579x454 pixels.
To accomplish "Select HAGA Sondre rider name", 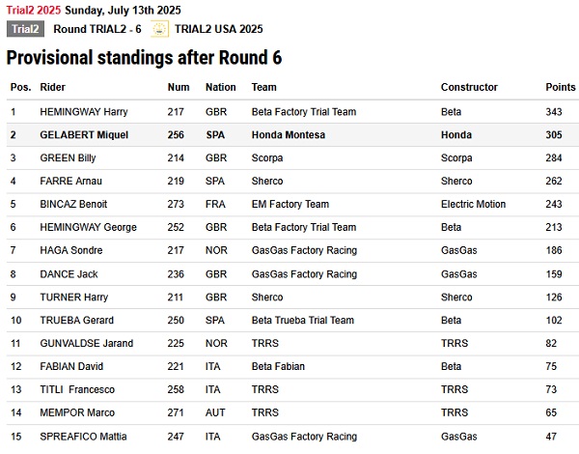I will pyautogui.click(x=71, y=250).
